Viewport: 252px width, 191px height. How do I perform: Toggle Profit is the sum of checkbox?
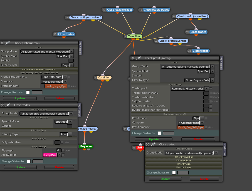69,77
